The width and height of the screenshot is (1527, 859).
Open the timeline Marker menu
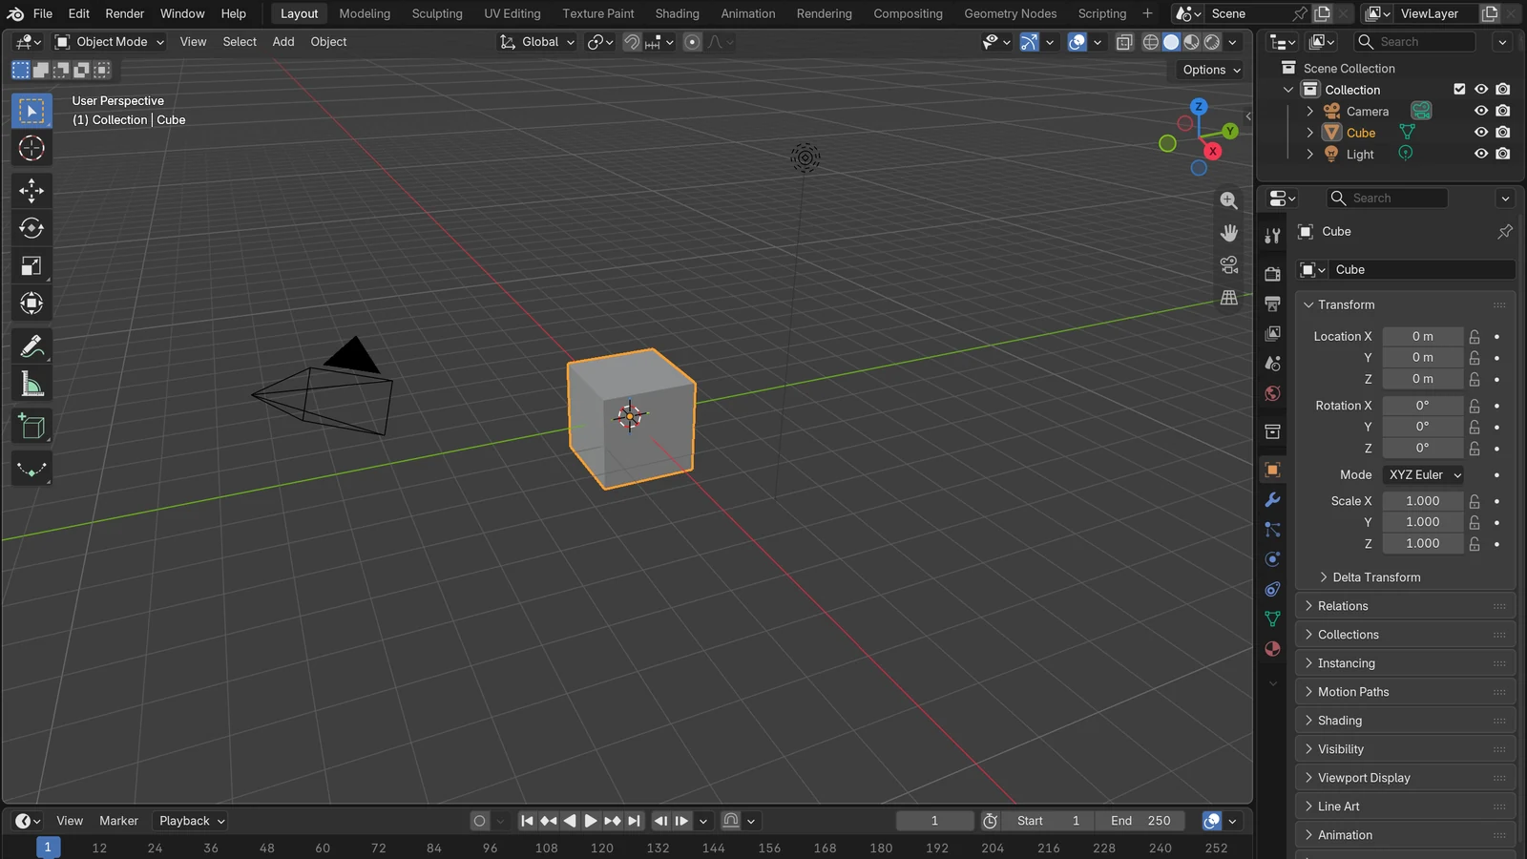pos(118,821)
